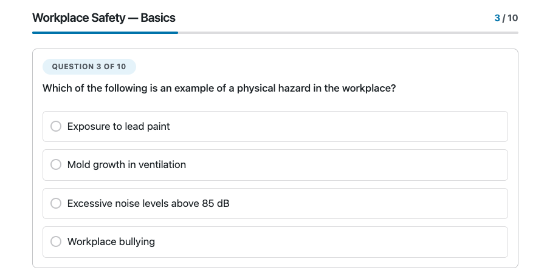Click '85 dB' in the noise levels option
Screen dimensions: 547x273
(x=216, y=203)
